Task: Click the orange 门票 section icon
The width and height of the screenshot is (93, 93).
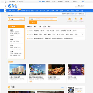Action: (9, 87)
